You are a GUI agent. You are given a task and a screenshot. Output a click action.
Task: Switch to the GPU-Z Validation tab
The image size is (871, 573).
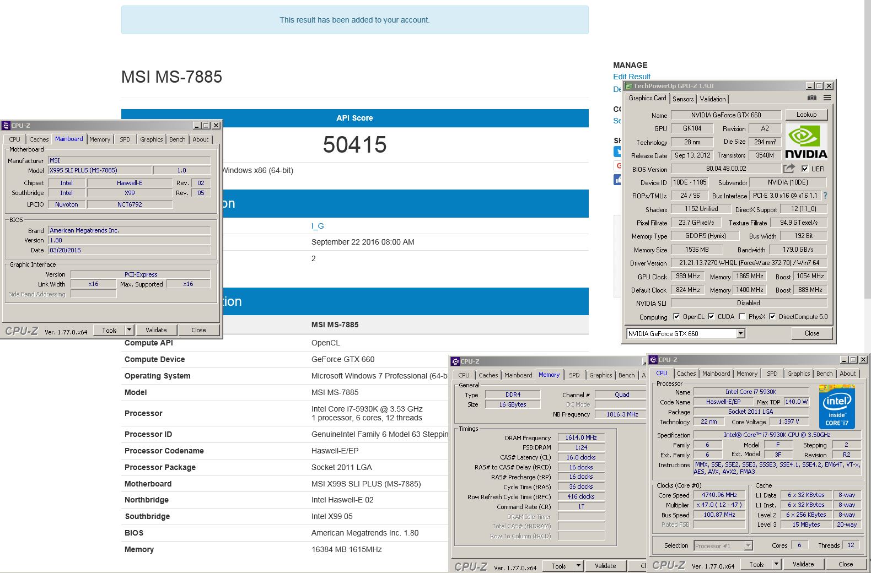(713, 99)
